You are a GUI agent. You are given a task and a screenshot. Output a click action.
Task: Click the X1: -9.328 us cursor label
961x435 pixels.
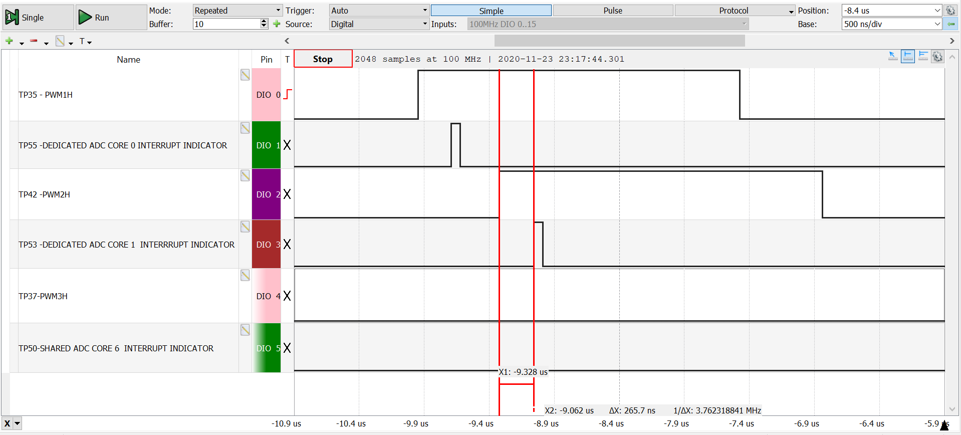523,372
